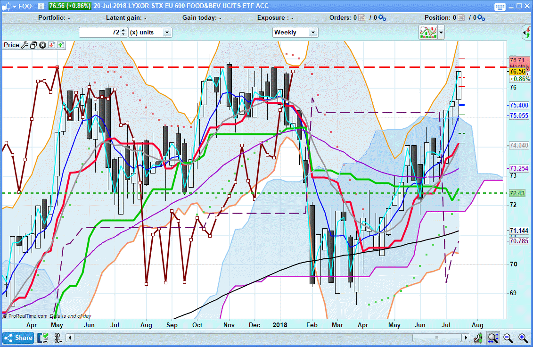Click the ProRealTime.com copyright text
This screenshot has width=533, height=347.
pyautogui.click(x=25, y=316)
